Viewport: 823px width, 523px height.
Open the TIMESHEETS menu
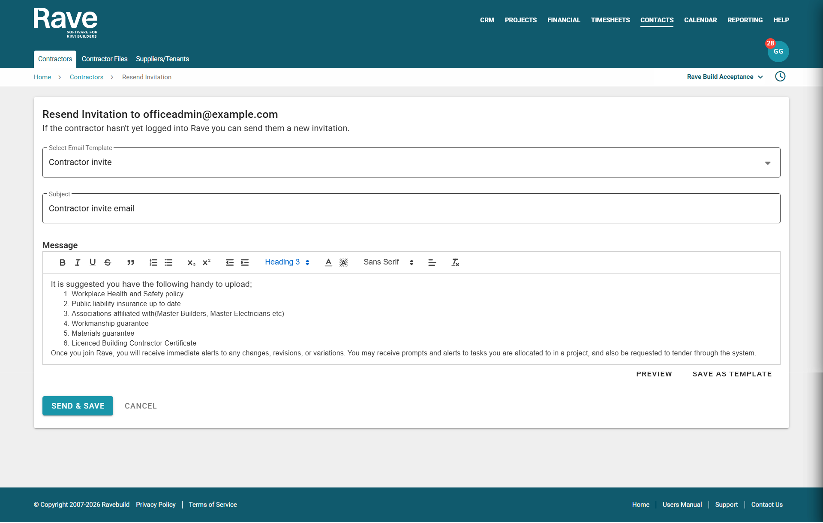610,20
